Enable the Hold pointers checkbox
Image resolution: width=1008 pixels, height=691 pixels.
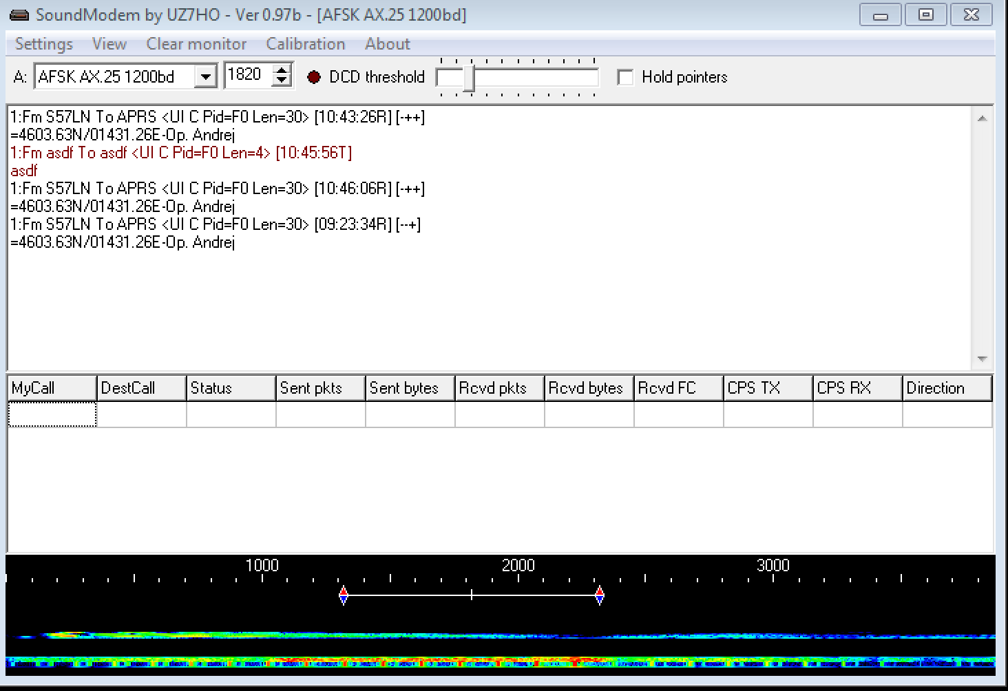625,77
